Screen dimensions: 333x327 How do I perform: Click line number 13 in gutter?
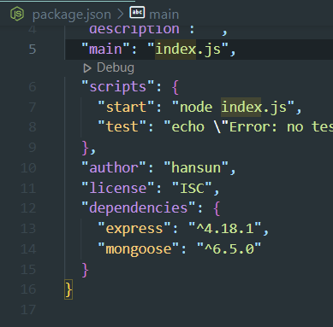(x=28, y=229)
